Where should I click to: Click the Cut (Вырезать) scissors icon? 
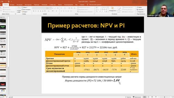[4, 7]
